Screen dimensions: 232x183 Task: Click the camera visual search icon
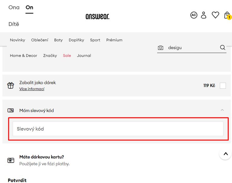tap(160, 48)
